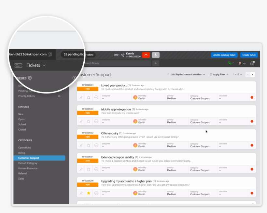Star the 'Loved your product' ticket
The width and height of the screenshot is (267, 213).
click(89, 97)
